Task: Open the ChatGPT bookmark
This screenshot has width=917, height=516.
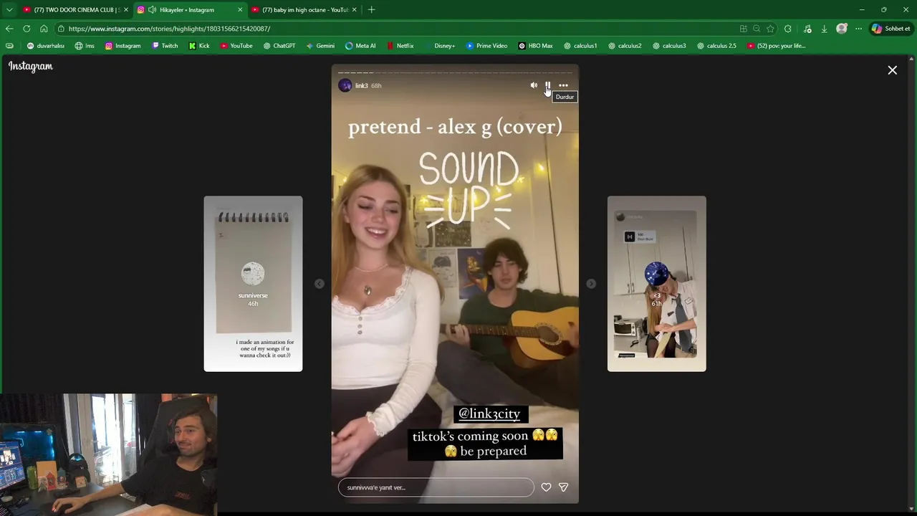Action: (279, 46)
